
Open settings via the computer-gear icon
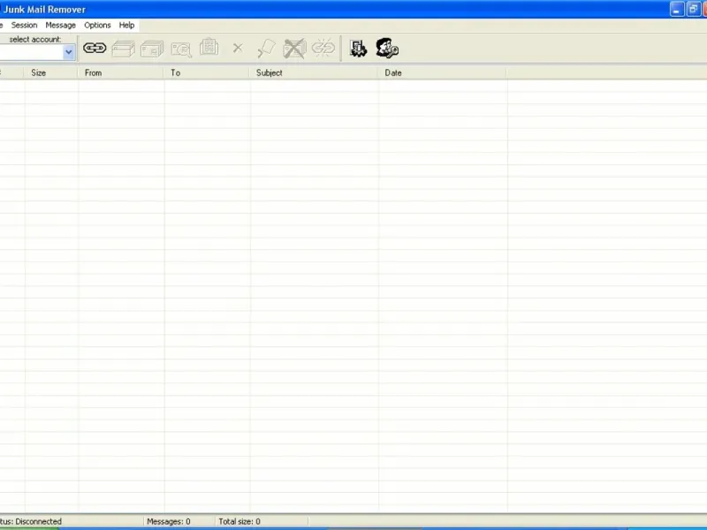coord(359,49)
